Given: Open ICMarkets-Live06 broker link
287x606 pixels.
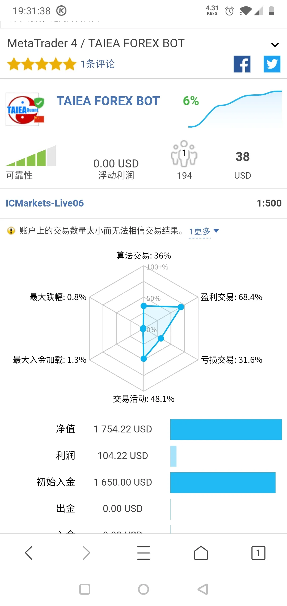Looking at the screenshot, I should 45,203.
